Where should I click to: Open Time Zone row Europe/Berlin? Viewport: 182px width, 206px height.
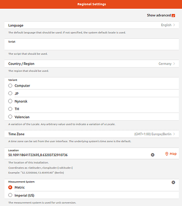[x=92, y=134]
